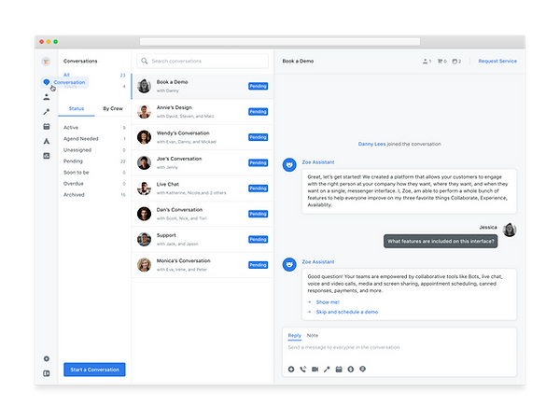This screenshot has height=419, width=560.
Task: Click the browser address bar
Action: click(280, 42)
